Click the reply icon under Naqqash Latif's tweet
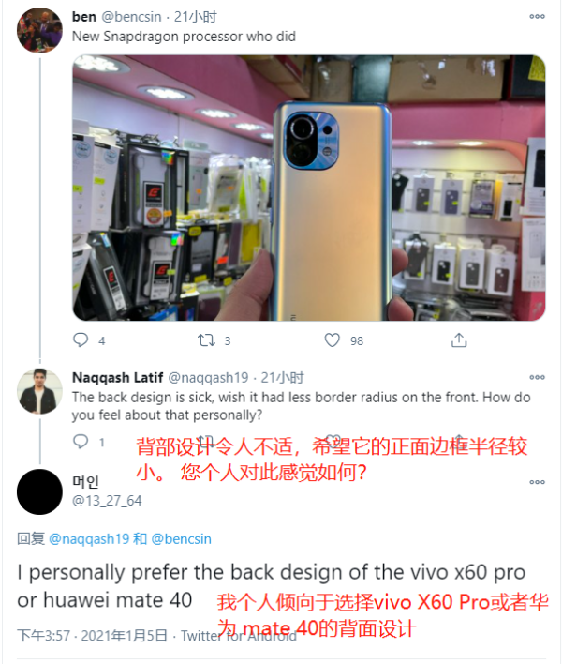The image size is (562, 664). point(81,442)
